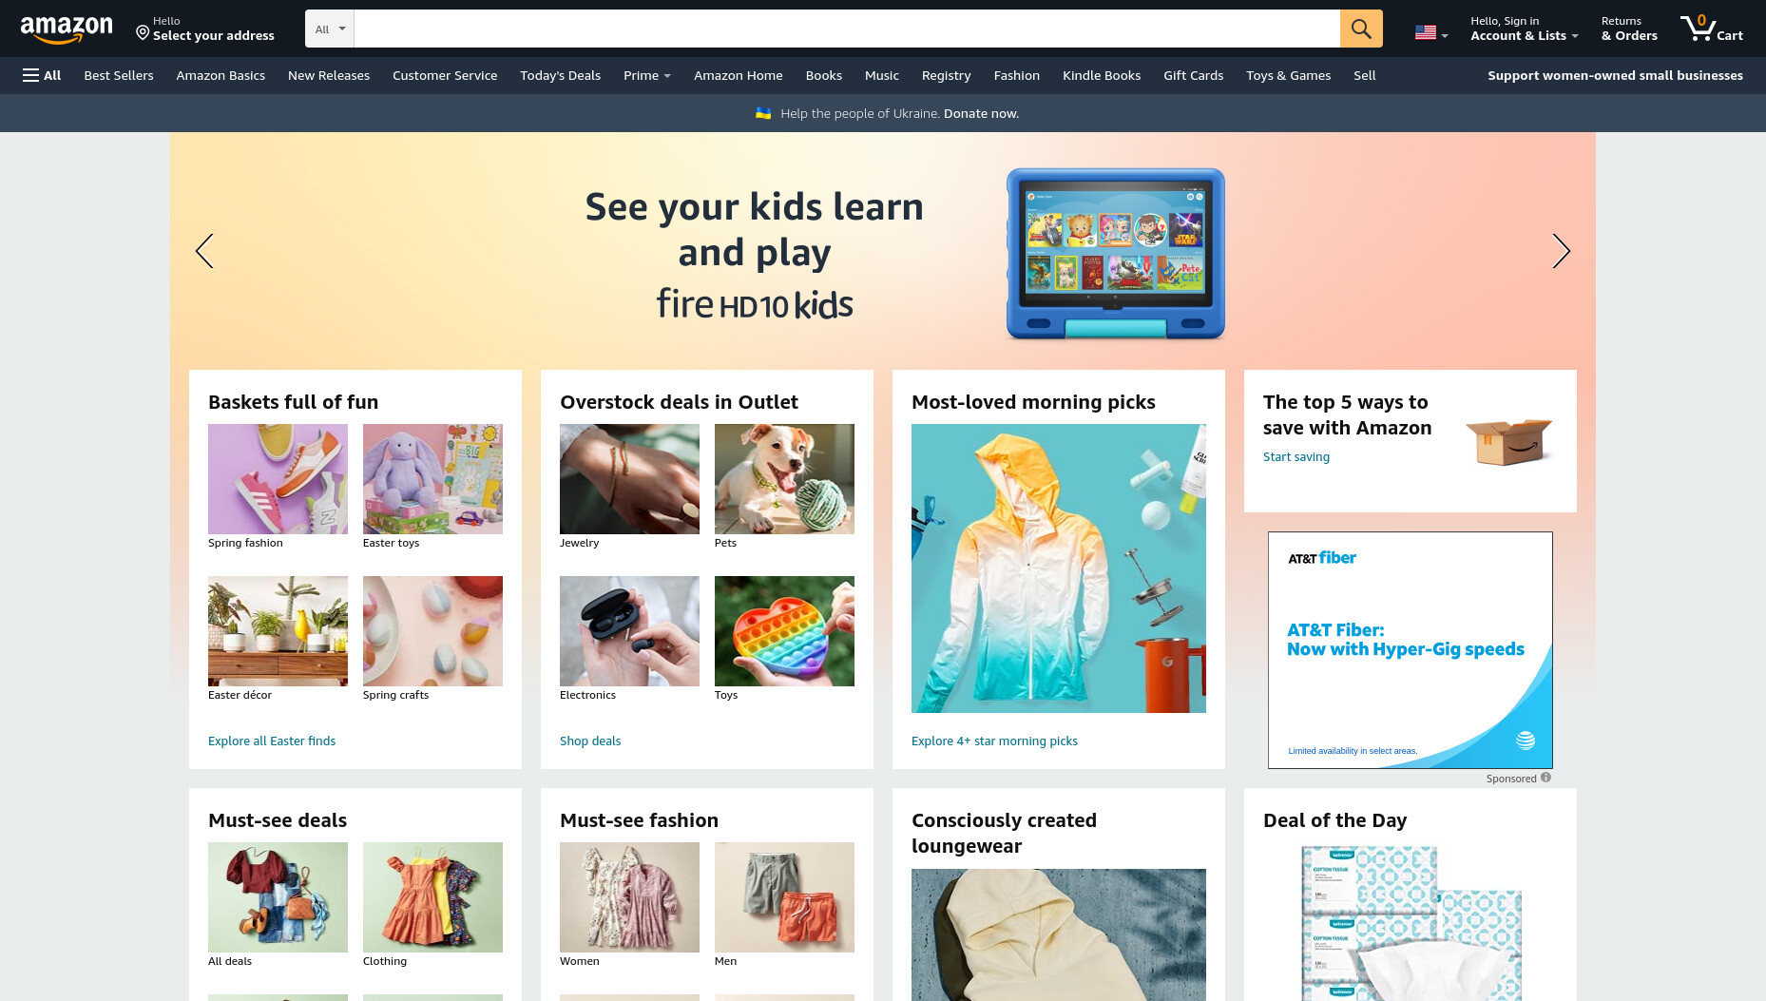Image resolution: width=1766 pixels, height=1001 pixels.
Task: Open the US flag language selector
Action: point(1430,32)
